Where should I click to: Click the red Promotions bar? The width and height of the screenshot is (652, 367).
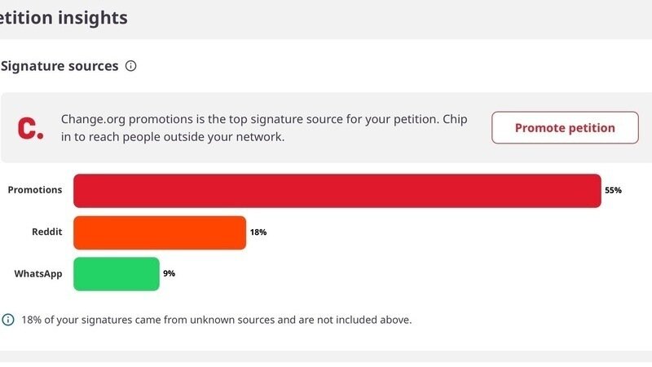click(x=337, y=191)
